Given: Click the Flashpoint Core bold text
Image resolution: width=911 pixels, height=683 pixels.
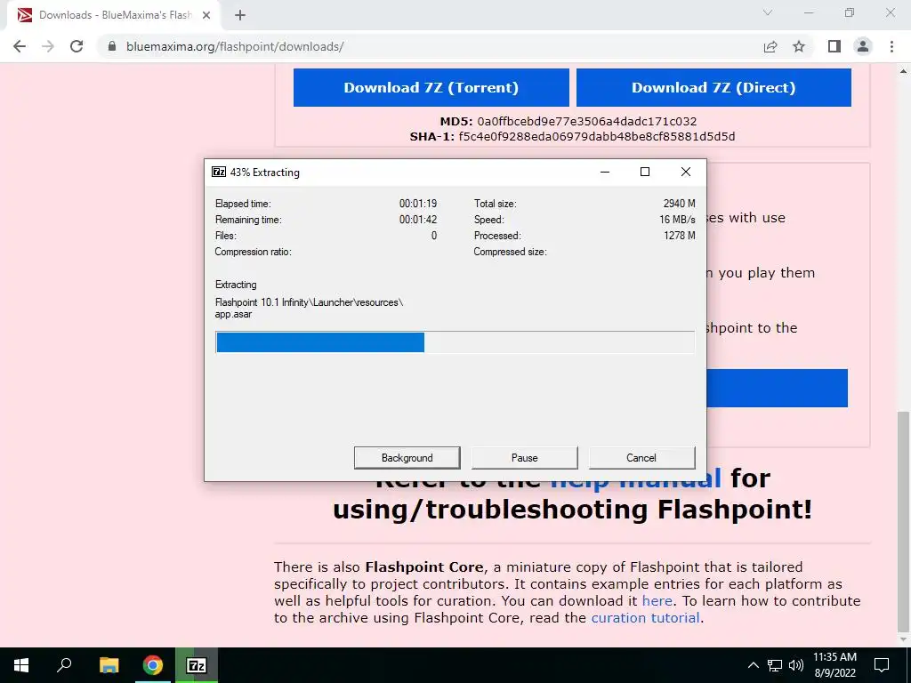Looking at the screenshot, I should coord(424,566).
